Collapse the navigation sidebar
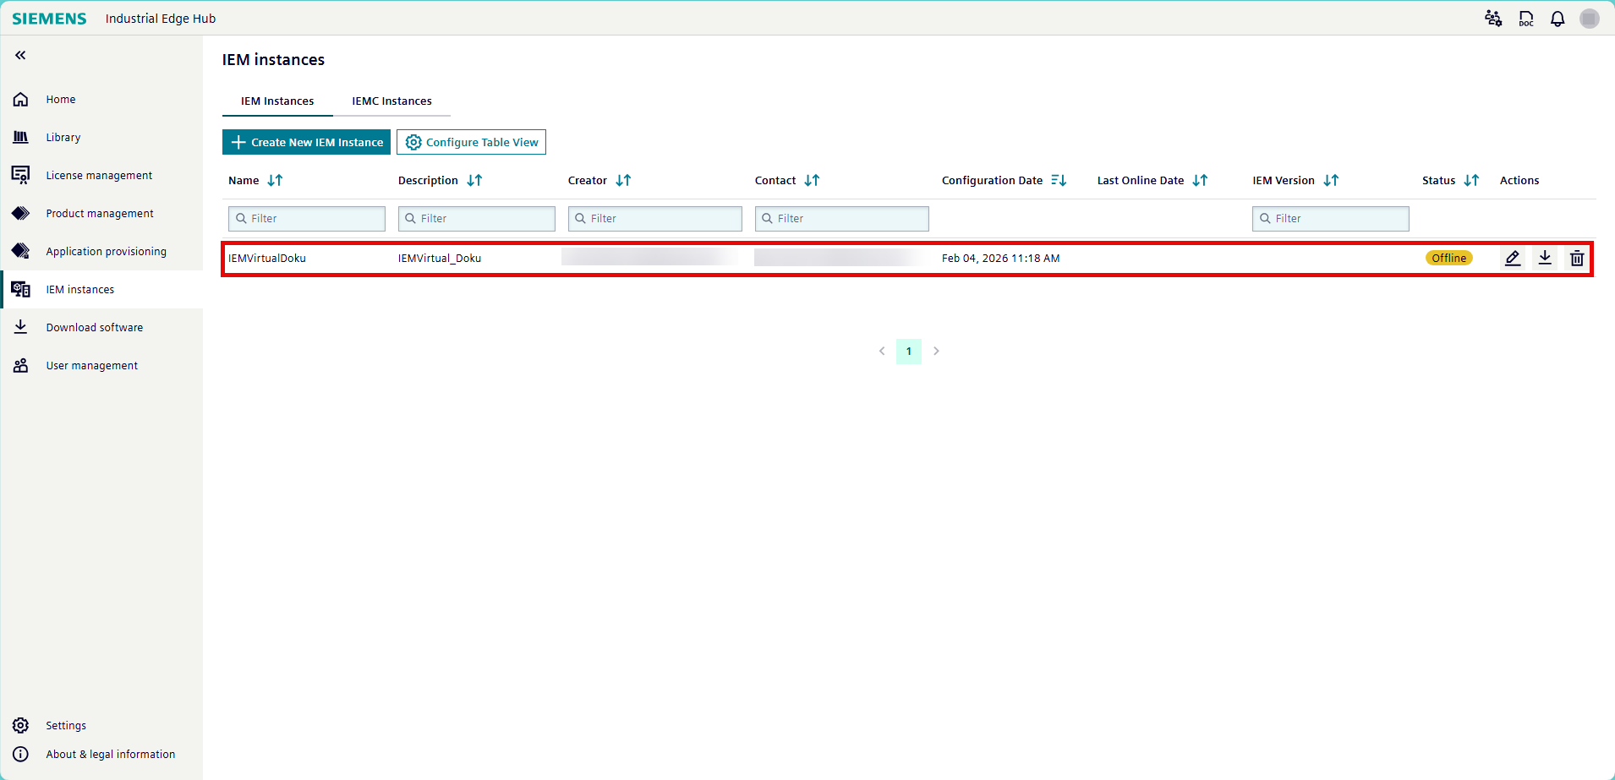 tap(19, 55)
